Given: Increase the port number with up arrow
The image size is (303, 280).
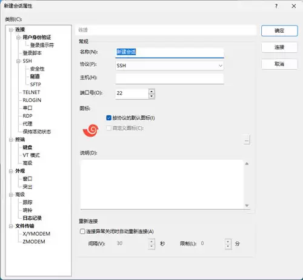Looking at the screenshot, I should click(x=151, y=91).
